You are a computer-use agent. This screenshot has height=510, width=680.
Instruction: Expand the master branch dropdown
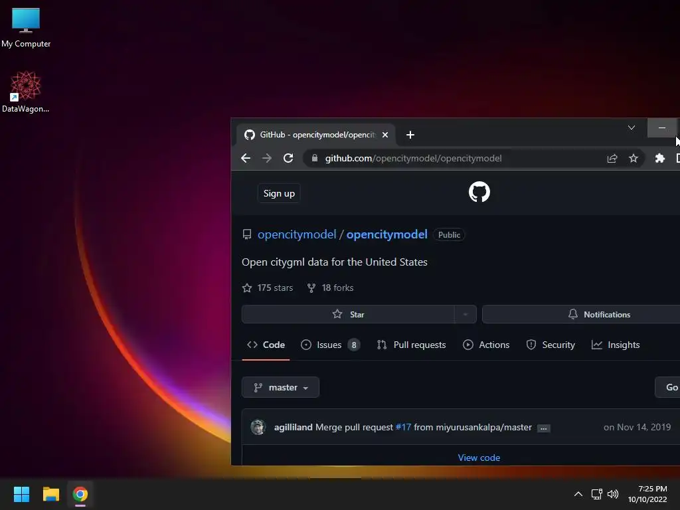pyautogui.click(x=281, y=387)
